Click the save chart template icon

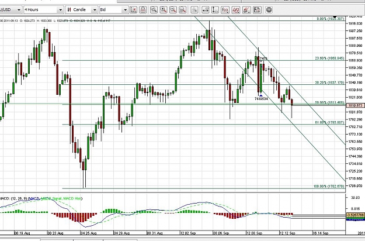pos(257,10)
